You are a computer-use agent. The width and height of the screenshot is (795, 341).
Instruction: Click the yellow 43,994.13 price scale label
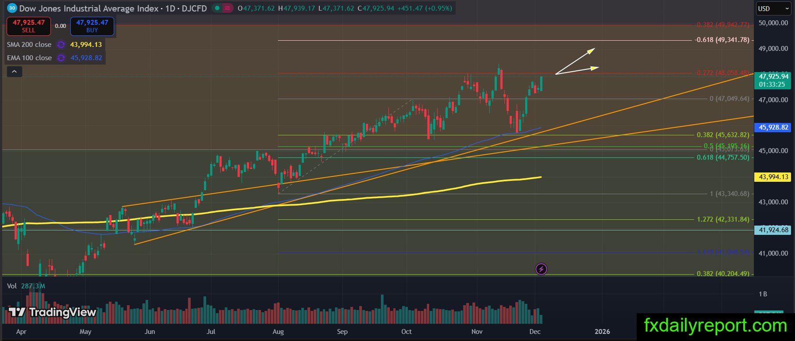tap(773, 177)
